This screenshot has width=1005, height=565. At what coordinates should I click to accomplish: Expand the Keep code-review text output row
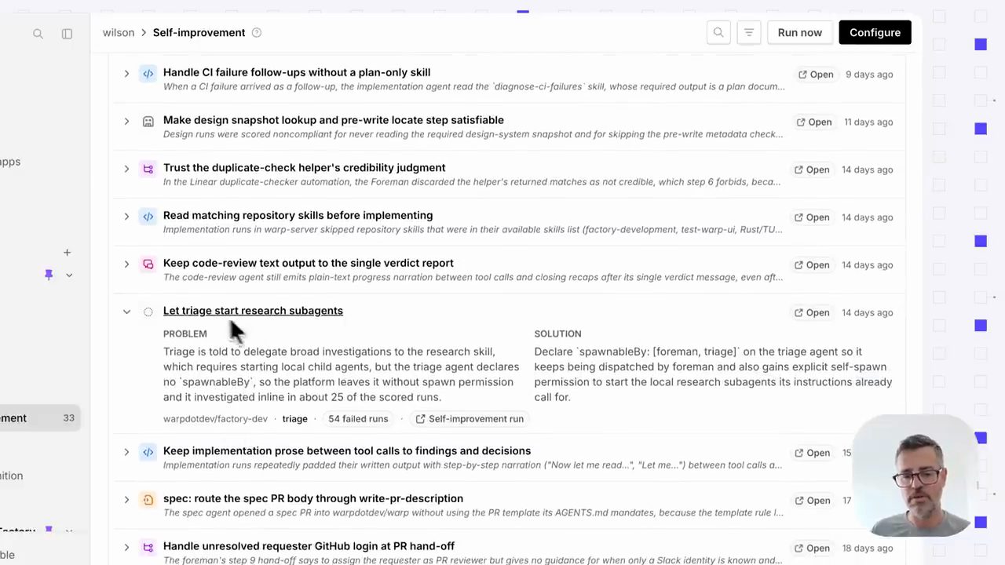[x=126, y=264]
